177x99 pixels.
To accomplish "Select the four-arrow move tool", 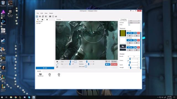I will (40, 16).
